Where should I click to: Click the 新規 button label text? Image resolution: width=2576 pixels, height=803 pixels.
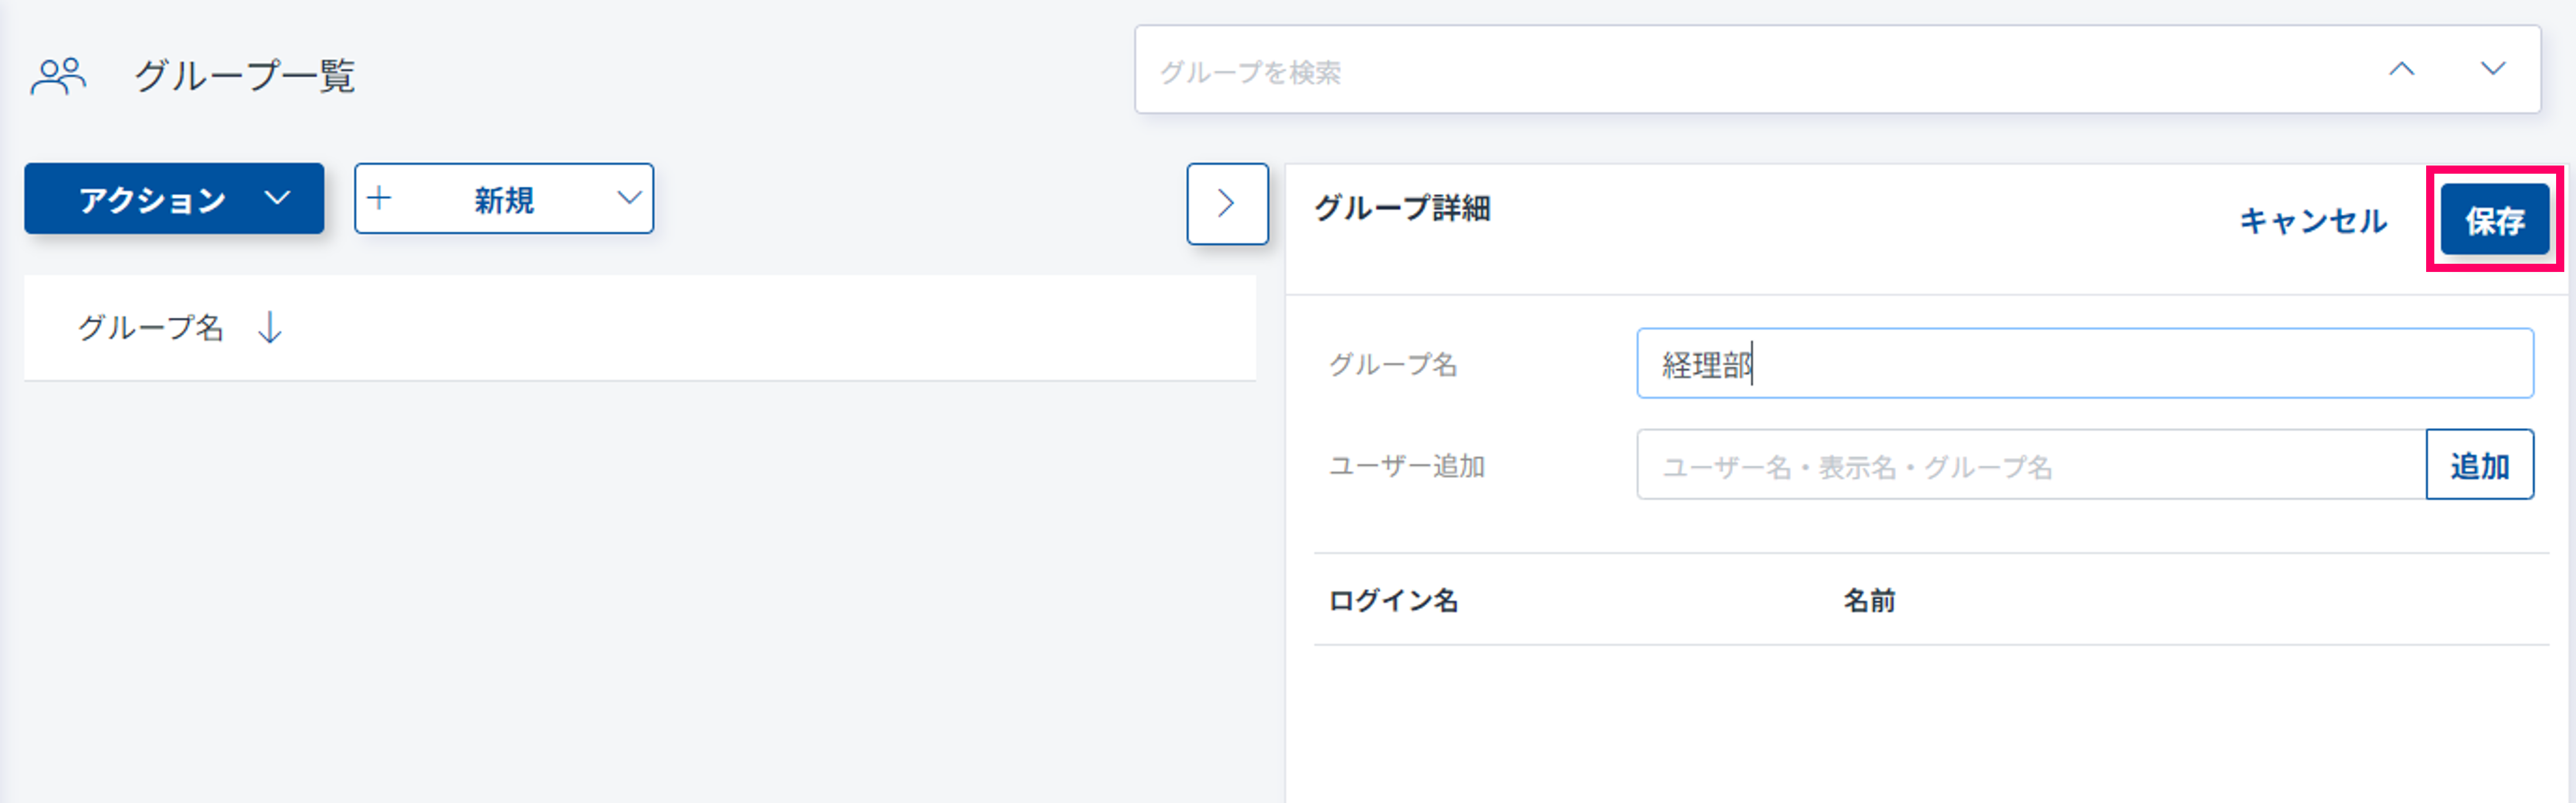pos(504,200)
